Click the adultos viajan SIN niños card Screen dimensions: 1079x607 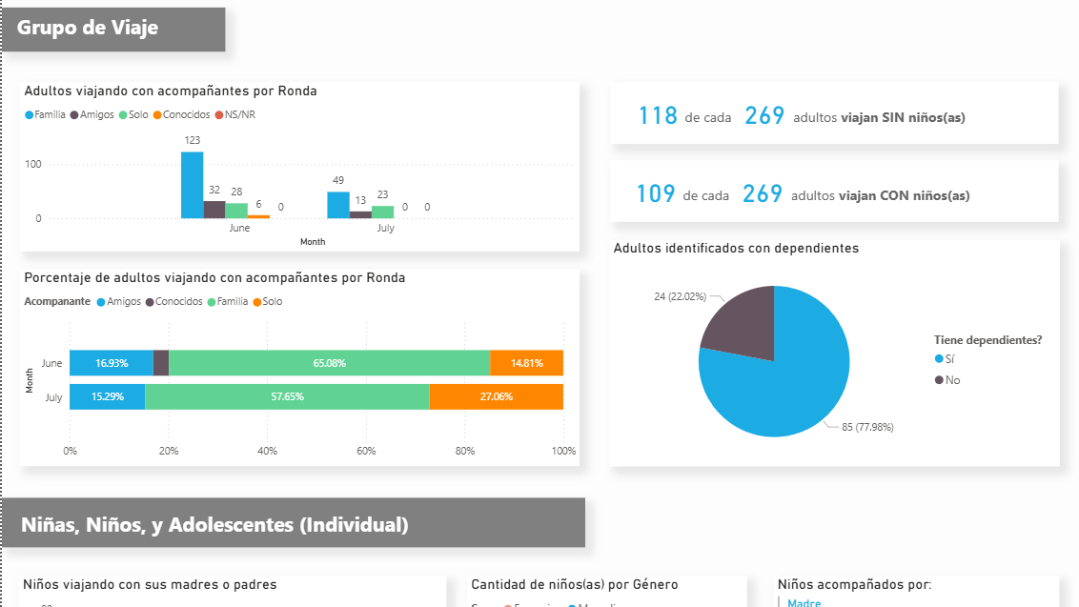tap(833, 116)
